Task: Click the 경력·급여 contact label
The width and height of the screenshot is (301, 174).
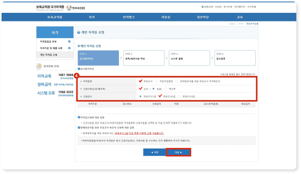Action: pos(44,84)
